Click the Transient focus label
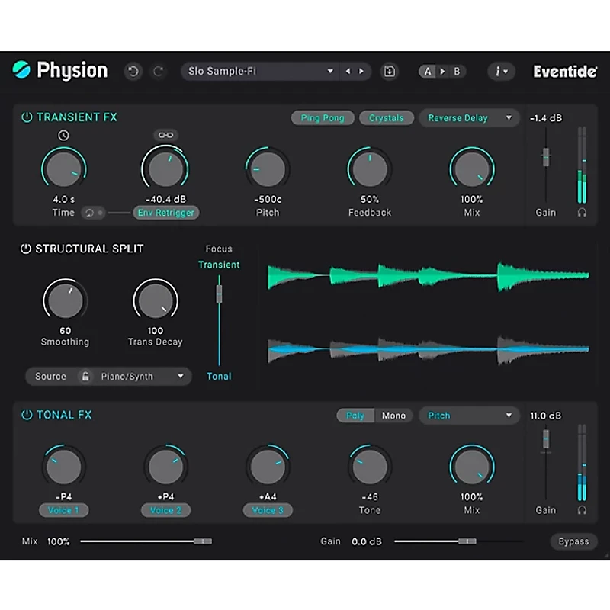This screenshot has height=610, width=610. click(219, 265)
